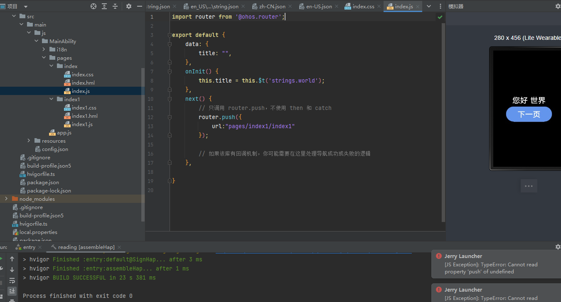Click the editor tab options kebab icon
The height and width of the screenshot is (302, 561).
point(440,6)
